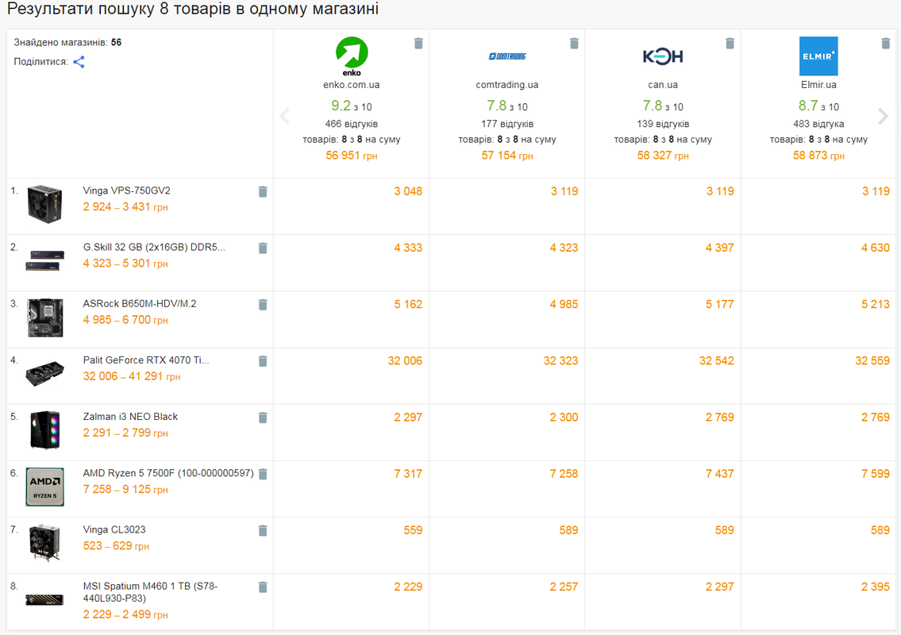901x635 pixels.
Task: Open the KƏH can.ua store logo
Action: [x=663, y=56]
